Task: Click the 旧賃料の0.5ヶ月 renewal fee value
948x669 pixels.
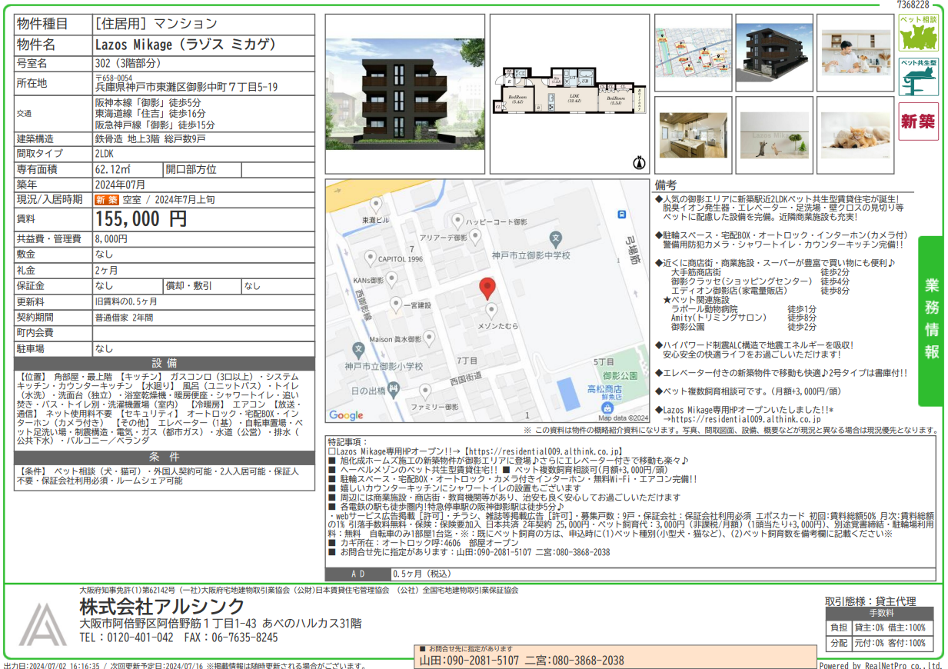Action: click(126, 301)
